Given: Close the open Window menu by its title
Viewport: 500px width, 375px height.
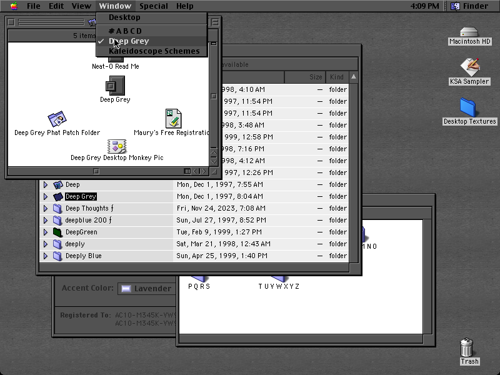Looking at the screenshot, I should [115, 6].
